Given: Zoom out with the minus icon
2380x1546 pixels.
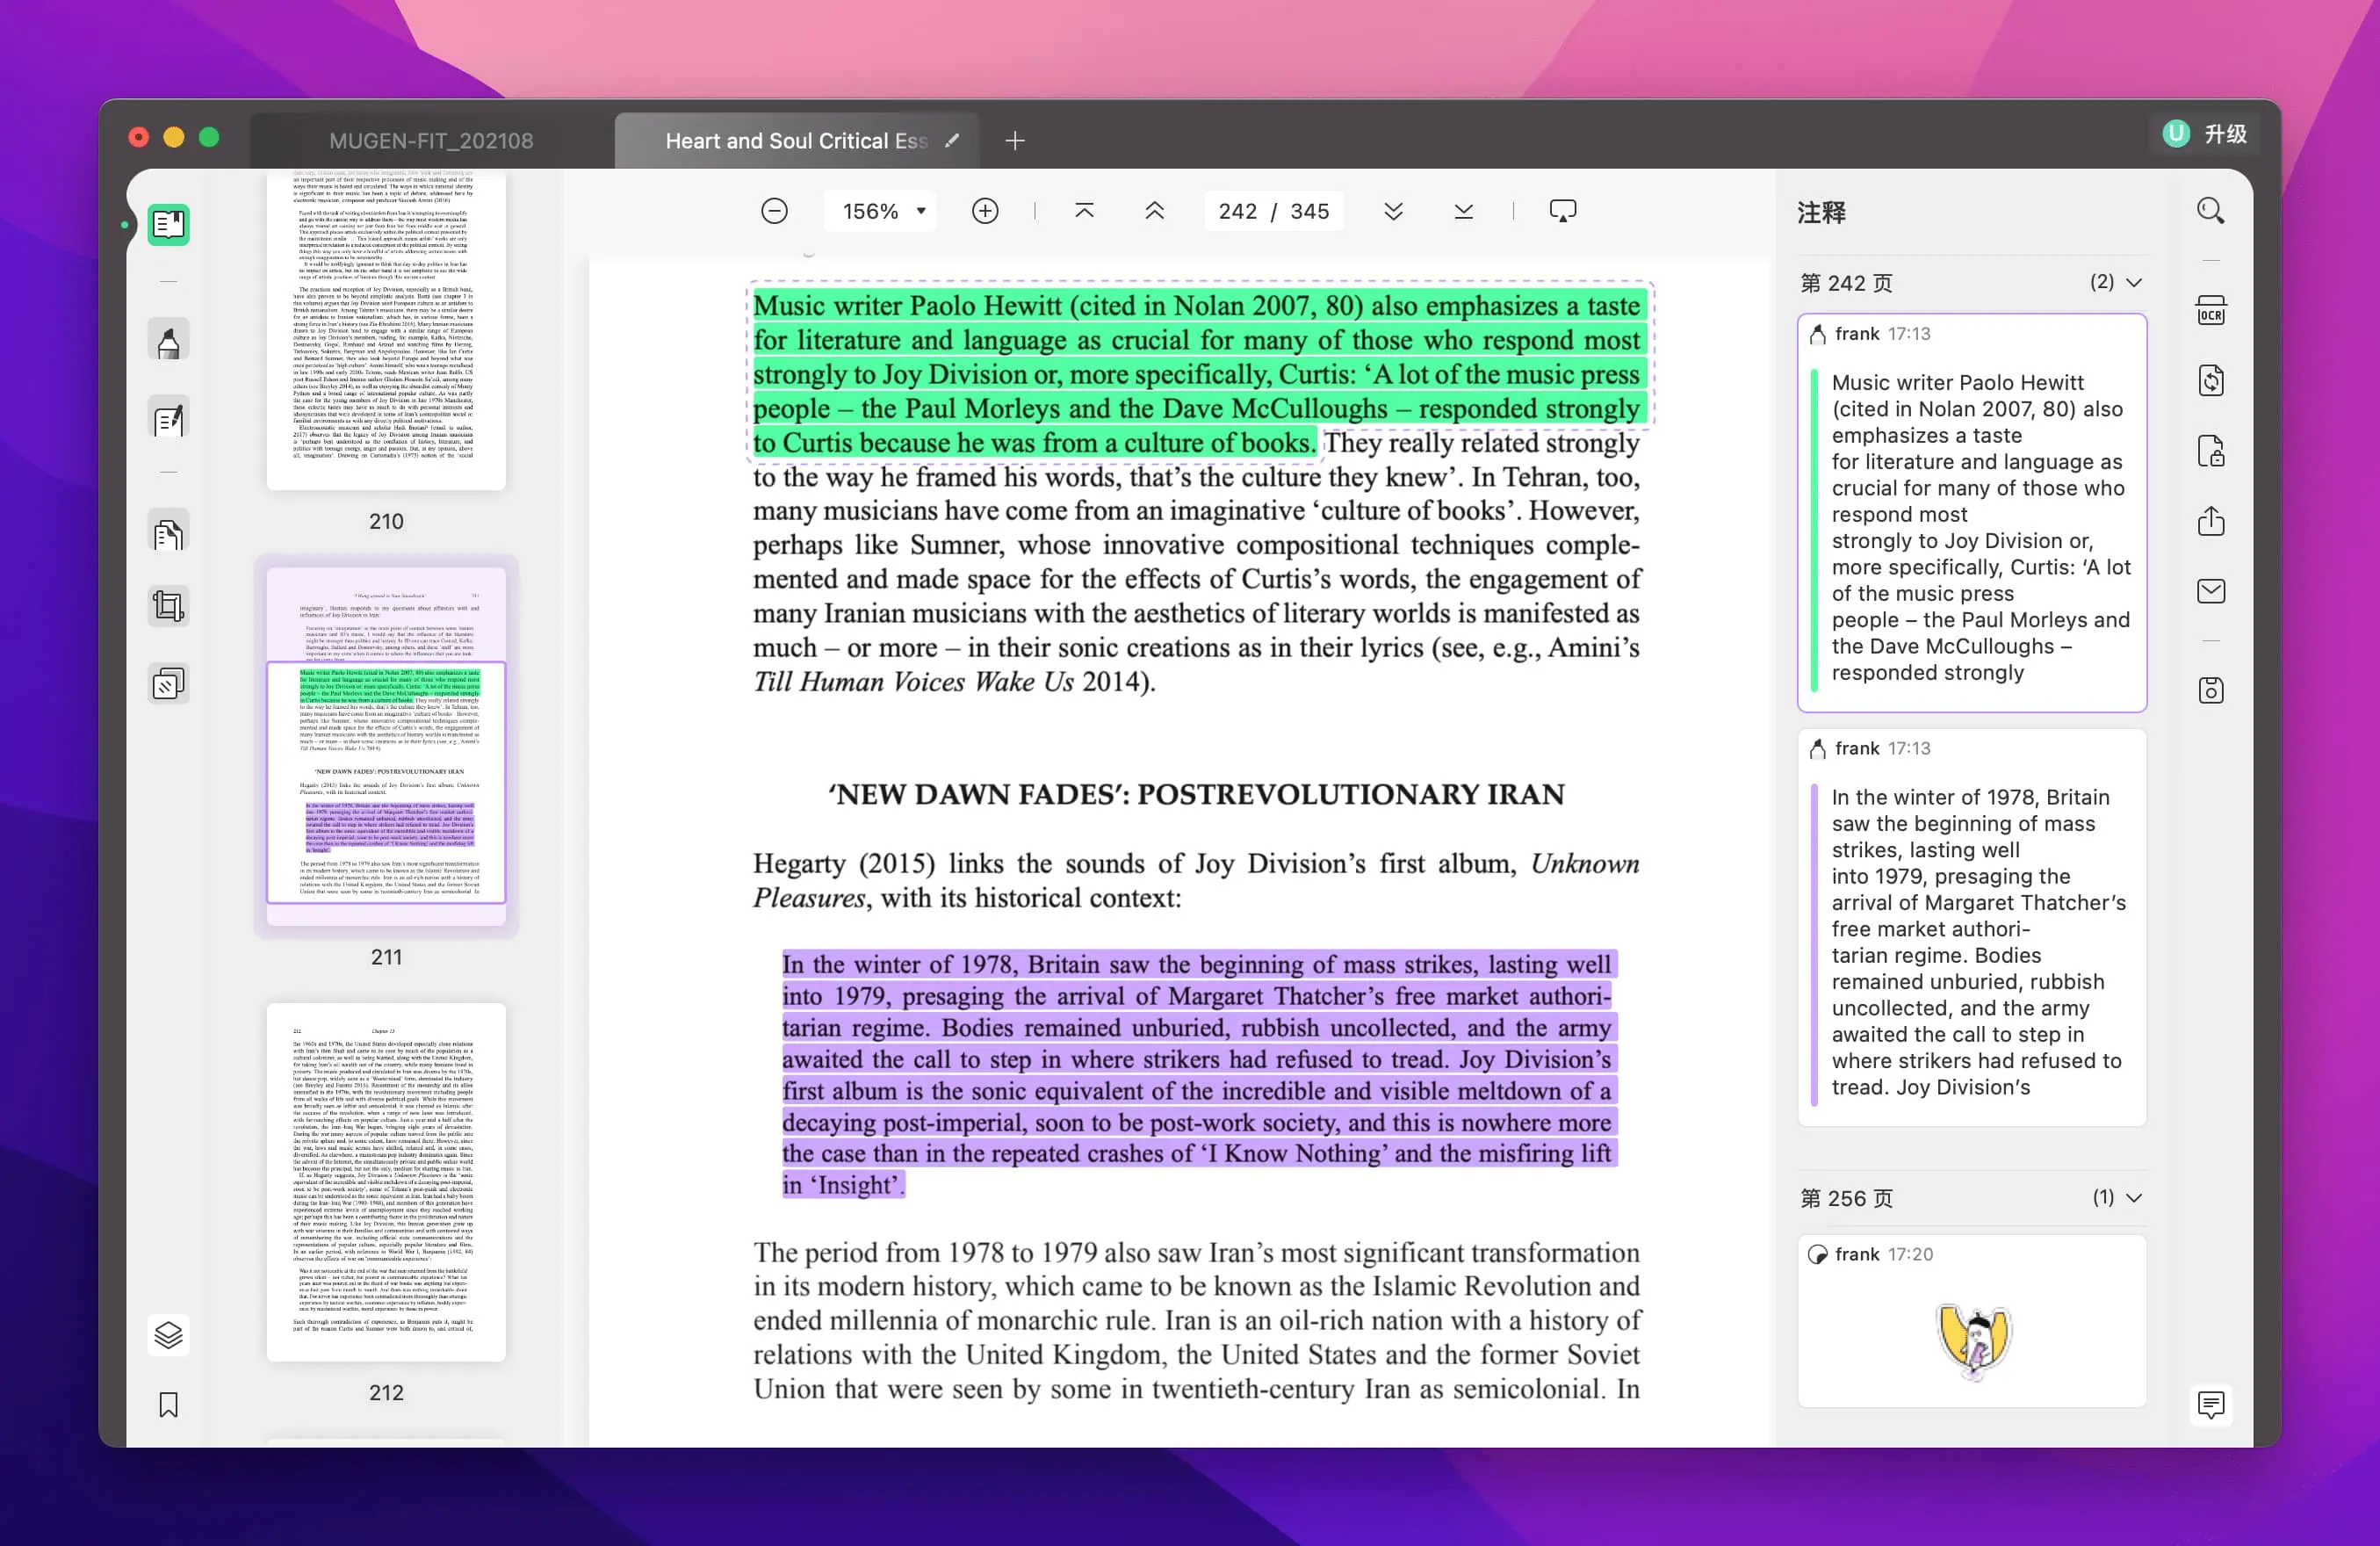Looking at the screenshot, I should point(774,211).
